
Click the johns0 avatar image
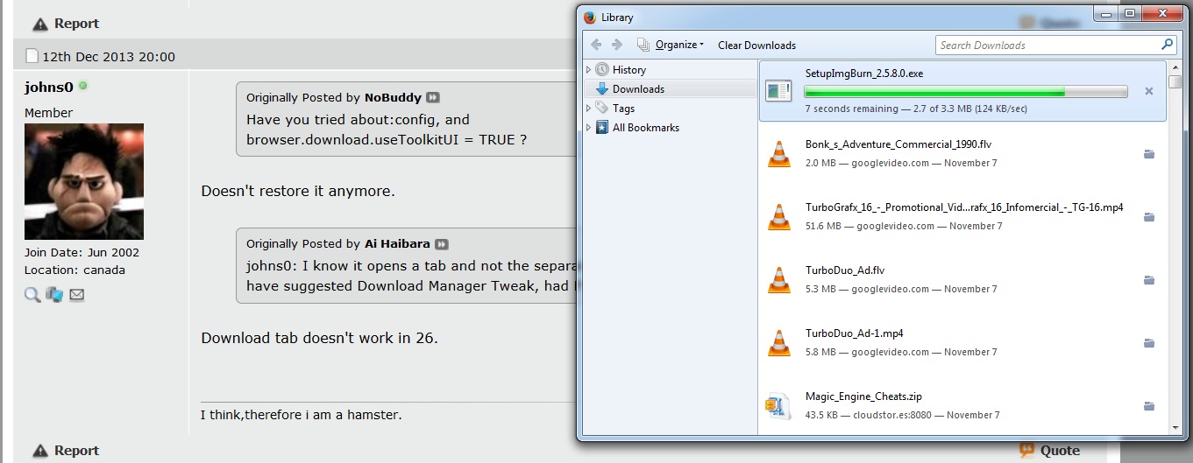(x=84, y=181)
